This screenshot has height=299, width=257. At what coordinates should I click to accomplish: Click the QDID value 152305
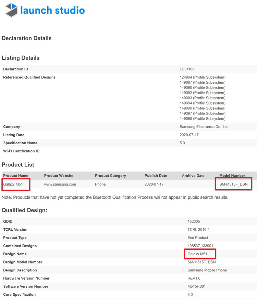pos(194,221)
